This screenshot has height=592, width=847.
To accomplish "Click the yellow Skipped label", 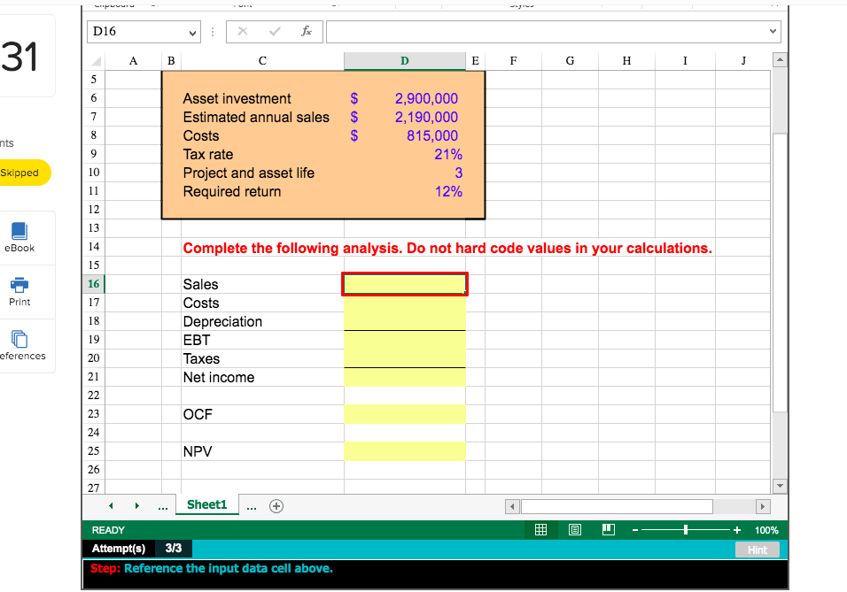I will point(18,173).
